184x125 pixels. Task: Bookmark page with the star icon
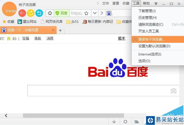[86, 13]
